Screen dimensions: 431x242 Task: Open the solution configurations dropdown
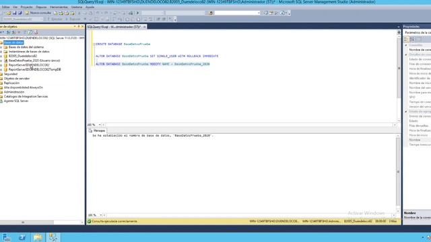(153, 13)
